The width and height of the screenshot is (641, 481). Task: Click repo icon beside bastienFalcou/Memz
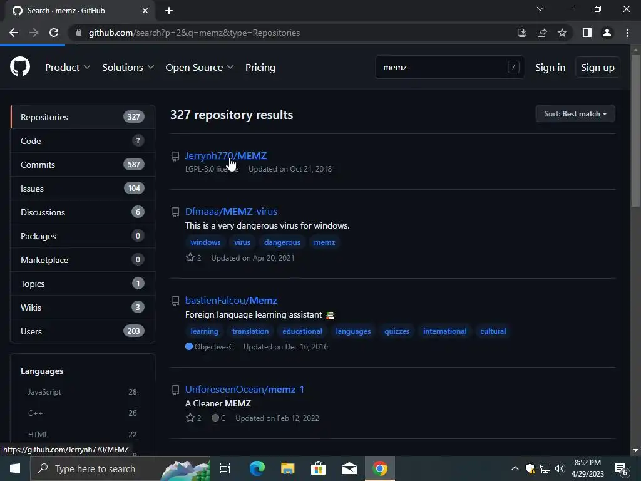click(175, 301)
